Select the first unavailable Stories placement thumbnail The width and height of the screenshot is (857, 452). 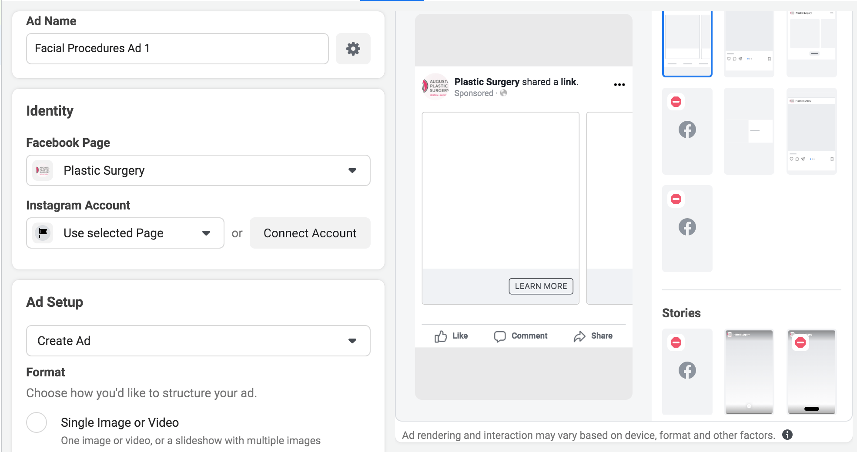[x=687, y=372]
